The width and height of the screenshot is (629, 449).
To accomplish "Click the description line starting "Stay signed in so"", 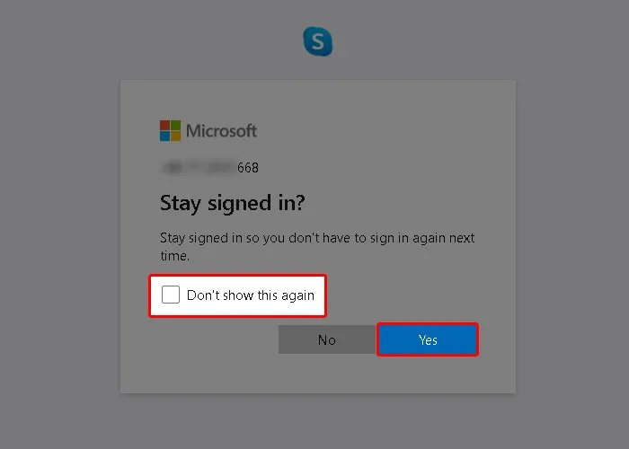I will (317, 238).
